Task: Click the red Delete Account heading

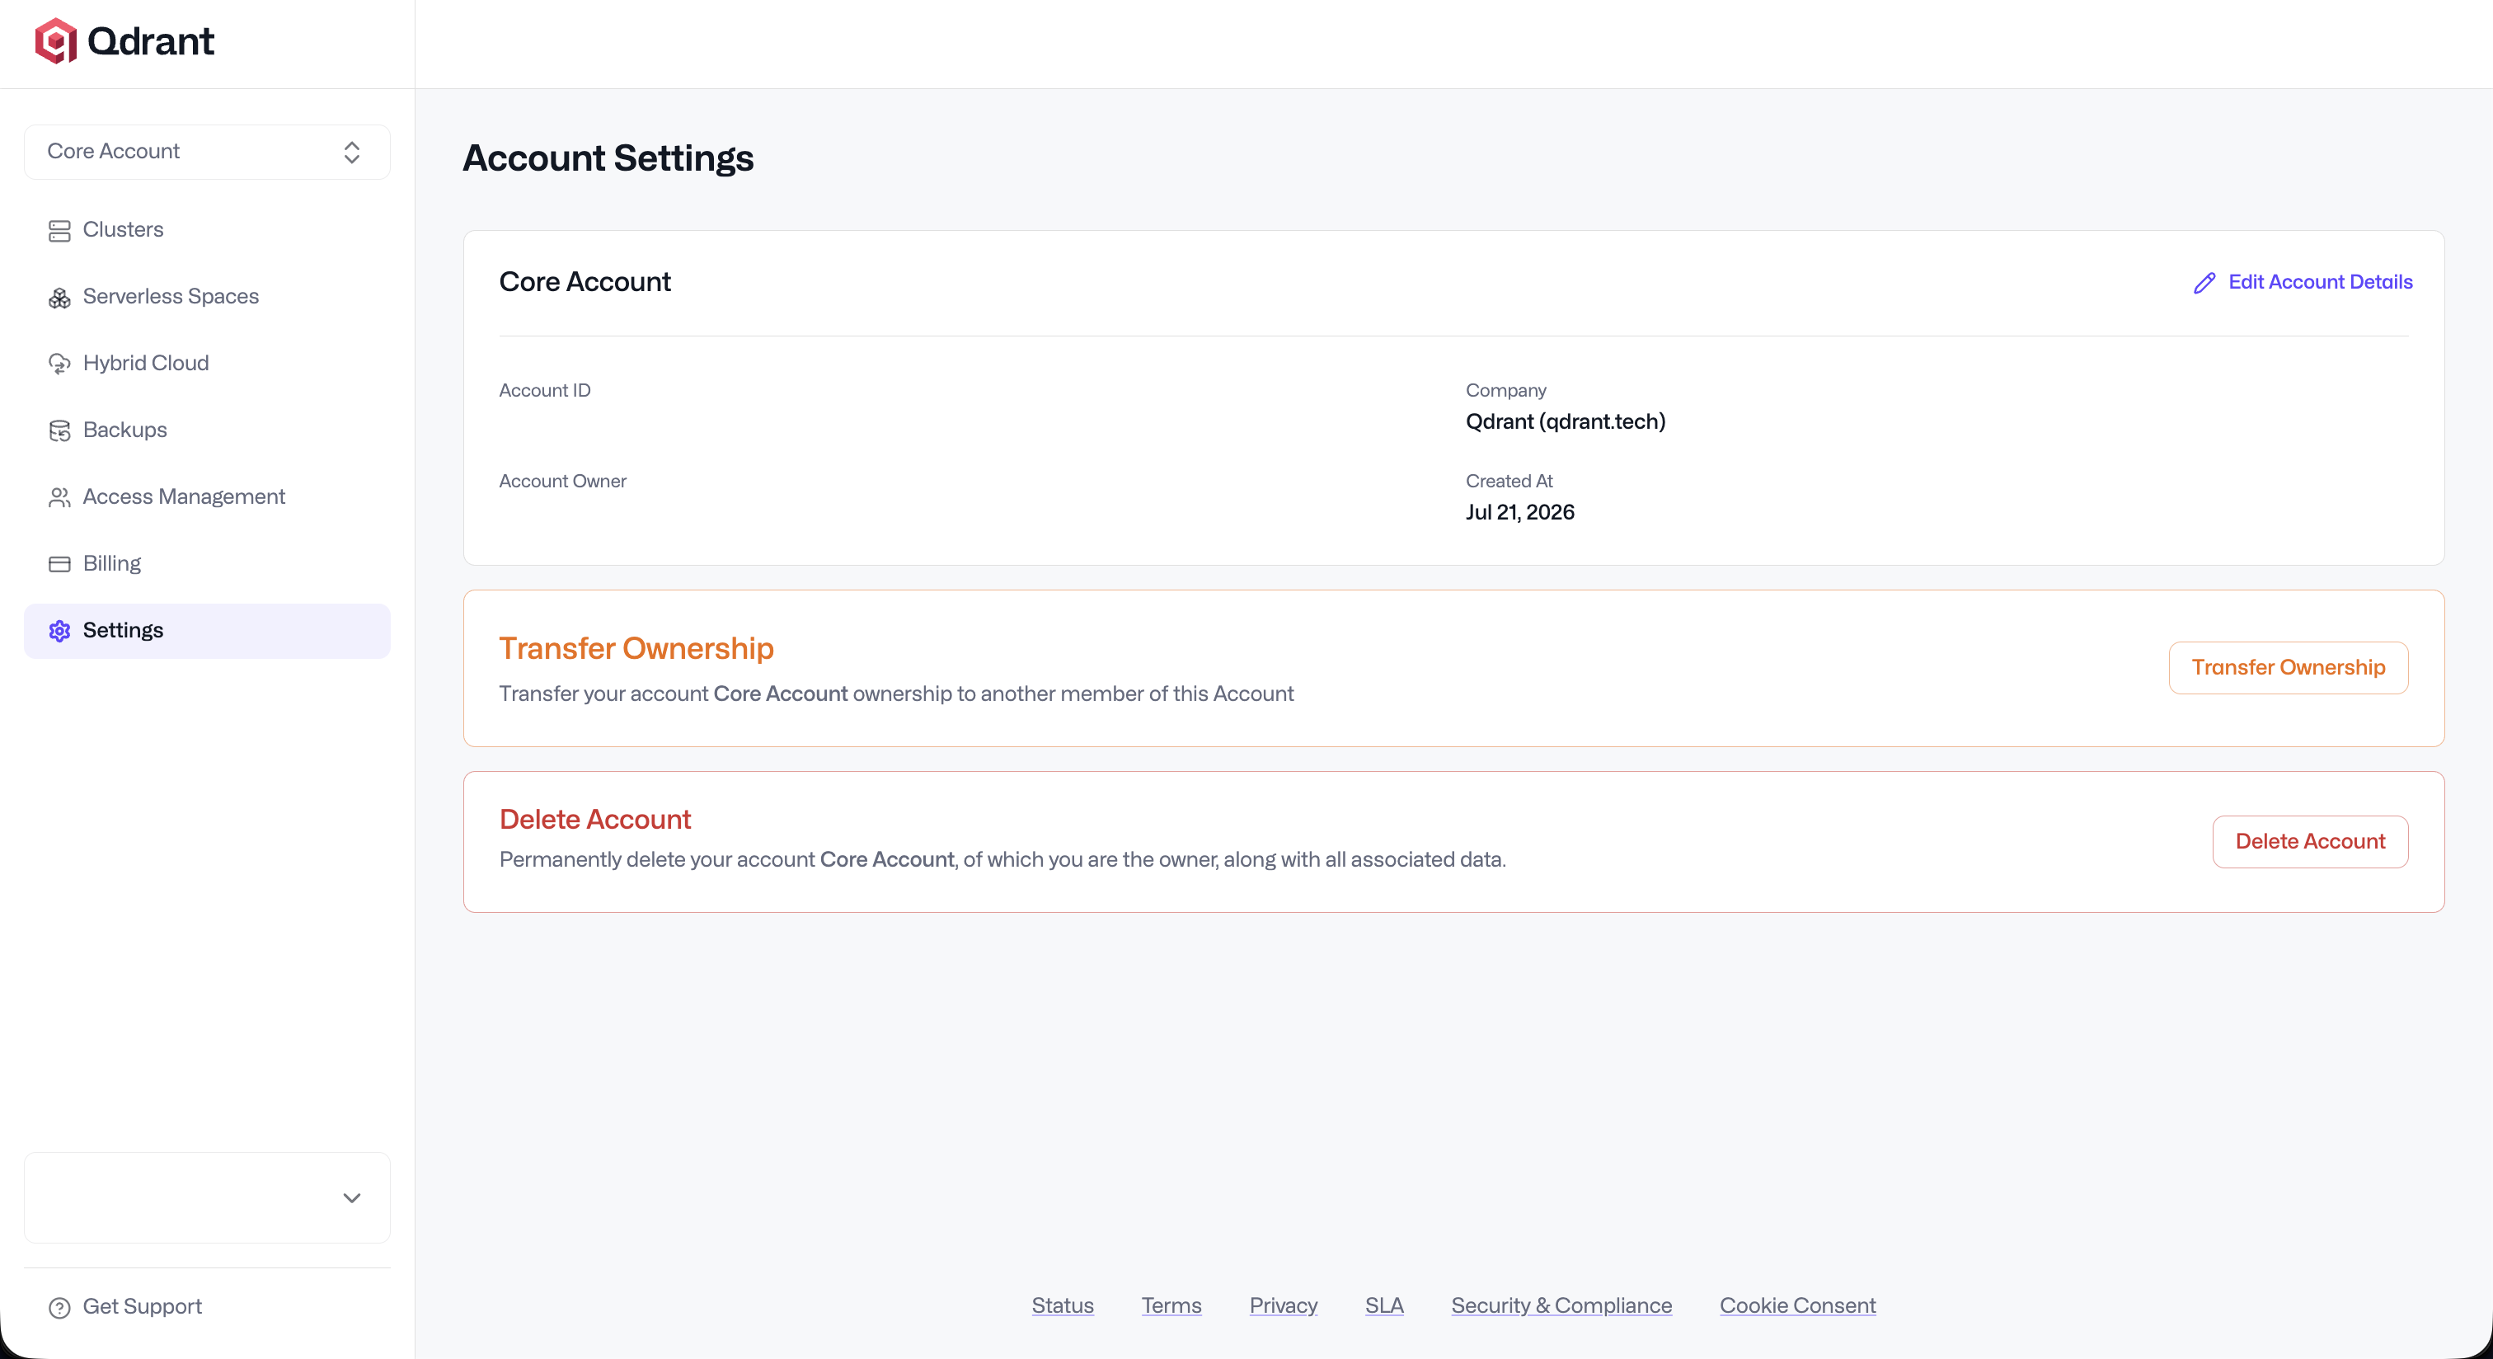Action: coord(595,820)
